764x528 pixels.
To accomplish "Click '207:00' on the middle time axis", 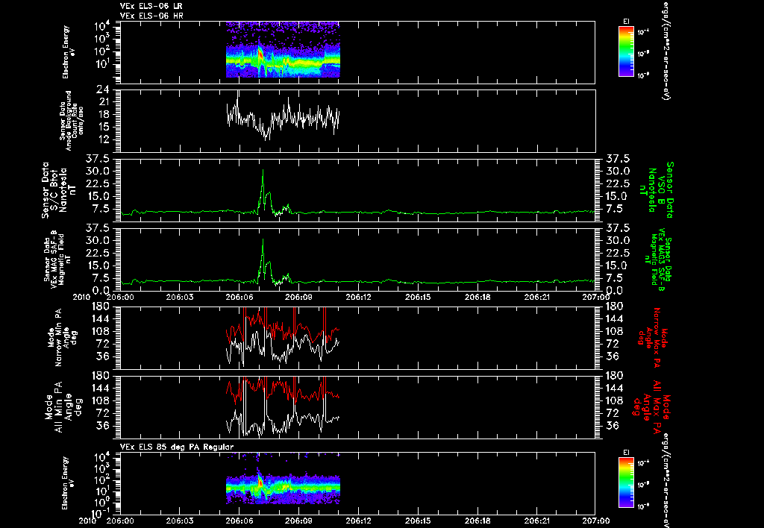I will (596, 297).
